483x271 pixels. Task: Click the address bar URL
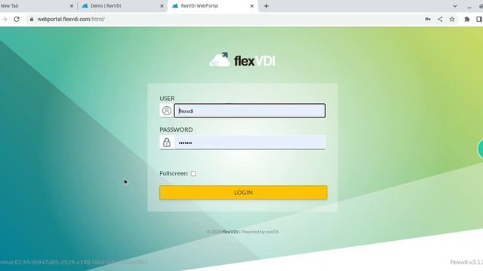point(71,19)
